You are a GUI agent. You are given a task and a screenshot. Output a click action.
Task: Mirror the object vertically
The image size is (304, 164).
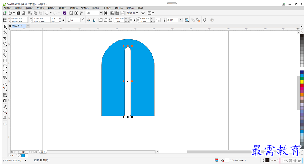[x=94, y=20]
